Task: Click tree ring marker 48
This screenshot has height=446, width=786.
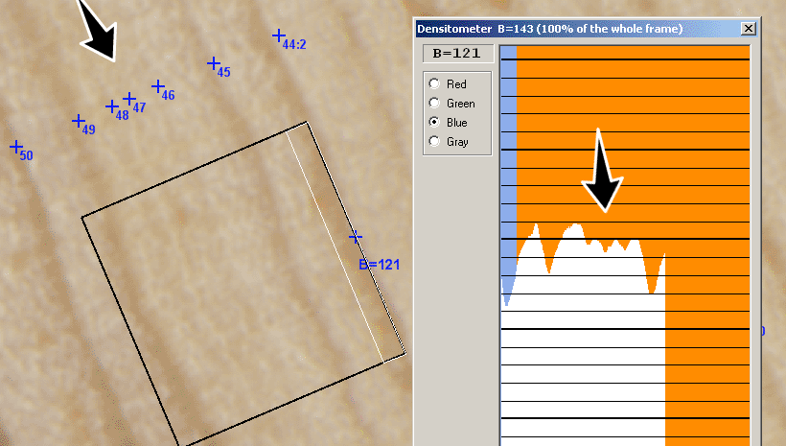Action: (x=112, y=106)
